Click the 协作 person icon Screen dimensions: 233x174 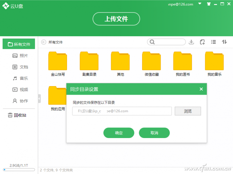(15, 101)
